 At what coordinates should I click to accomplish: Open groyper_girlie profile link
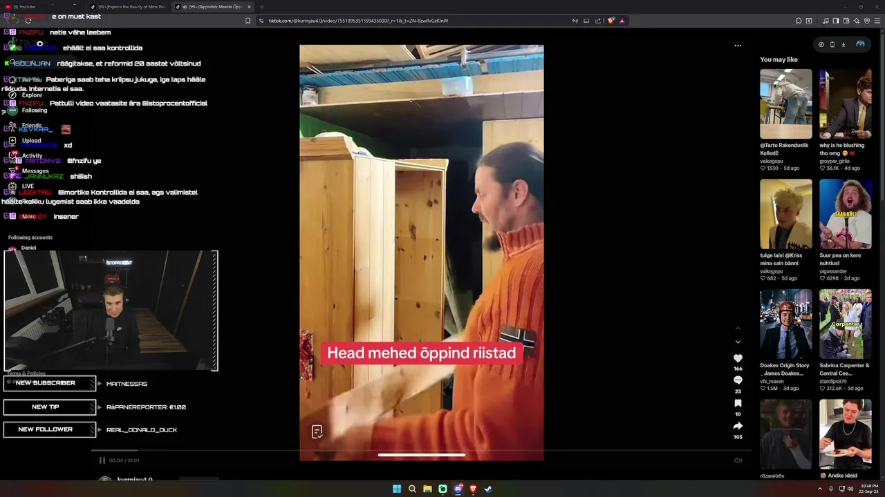pyautogui.click(x=835, y=161)
